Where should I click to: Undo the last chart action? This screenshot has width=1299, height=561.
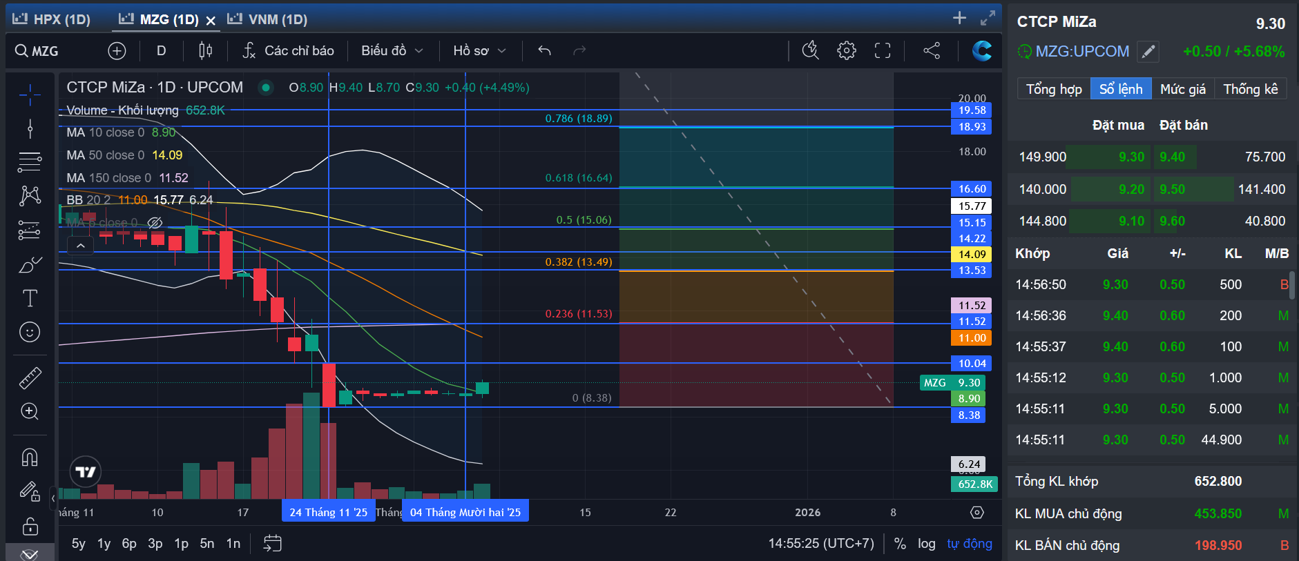(x=544, y=50)
